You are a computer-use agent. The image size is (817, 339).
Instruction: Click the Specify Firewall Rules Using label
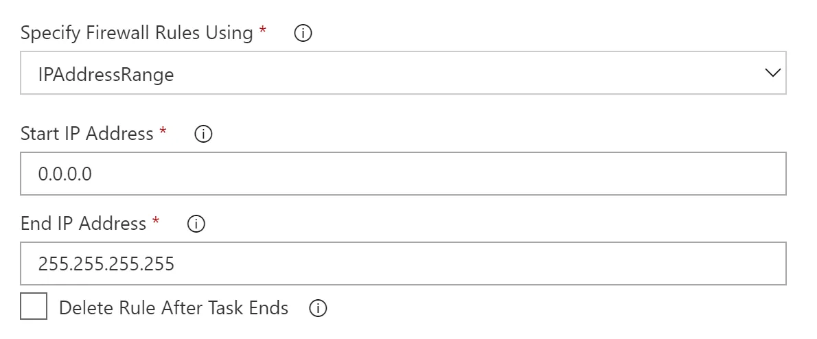pos(137,33)
